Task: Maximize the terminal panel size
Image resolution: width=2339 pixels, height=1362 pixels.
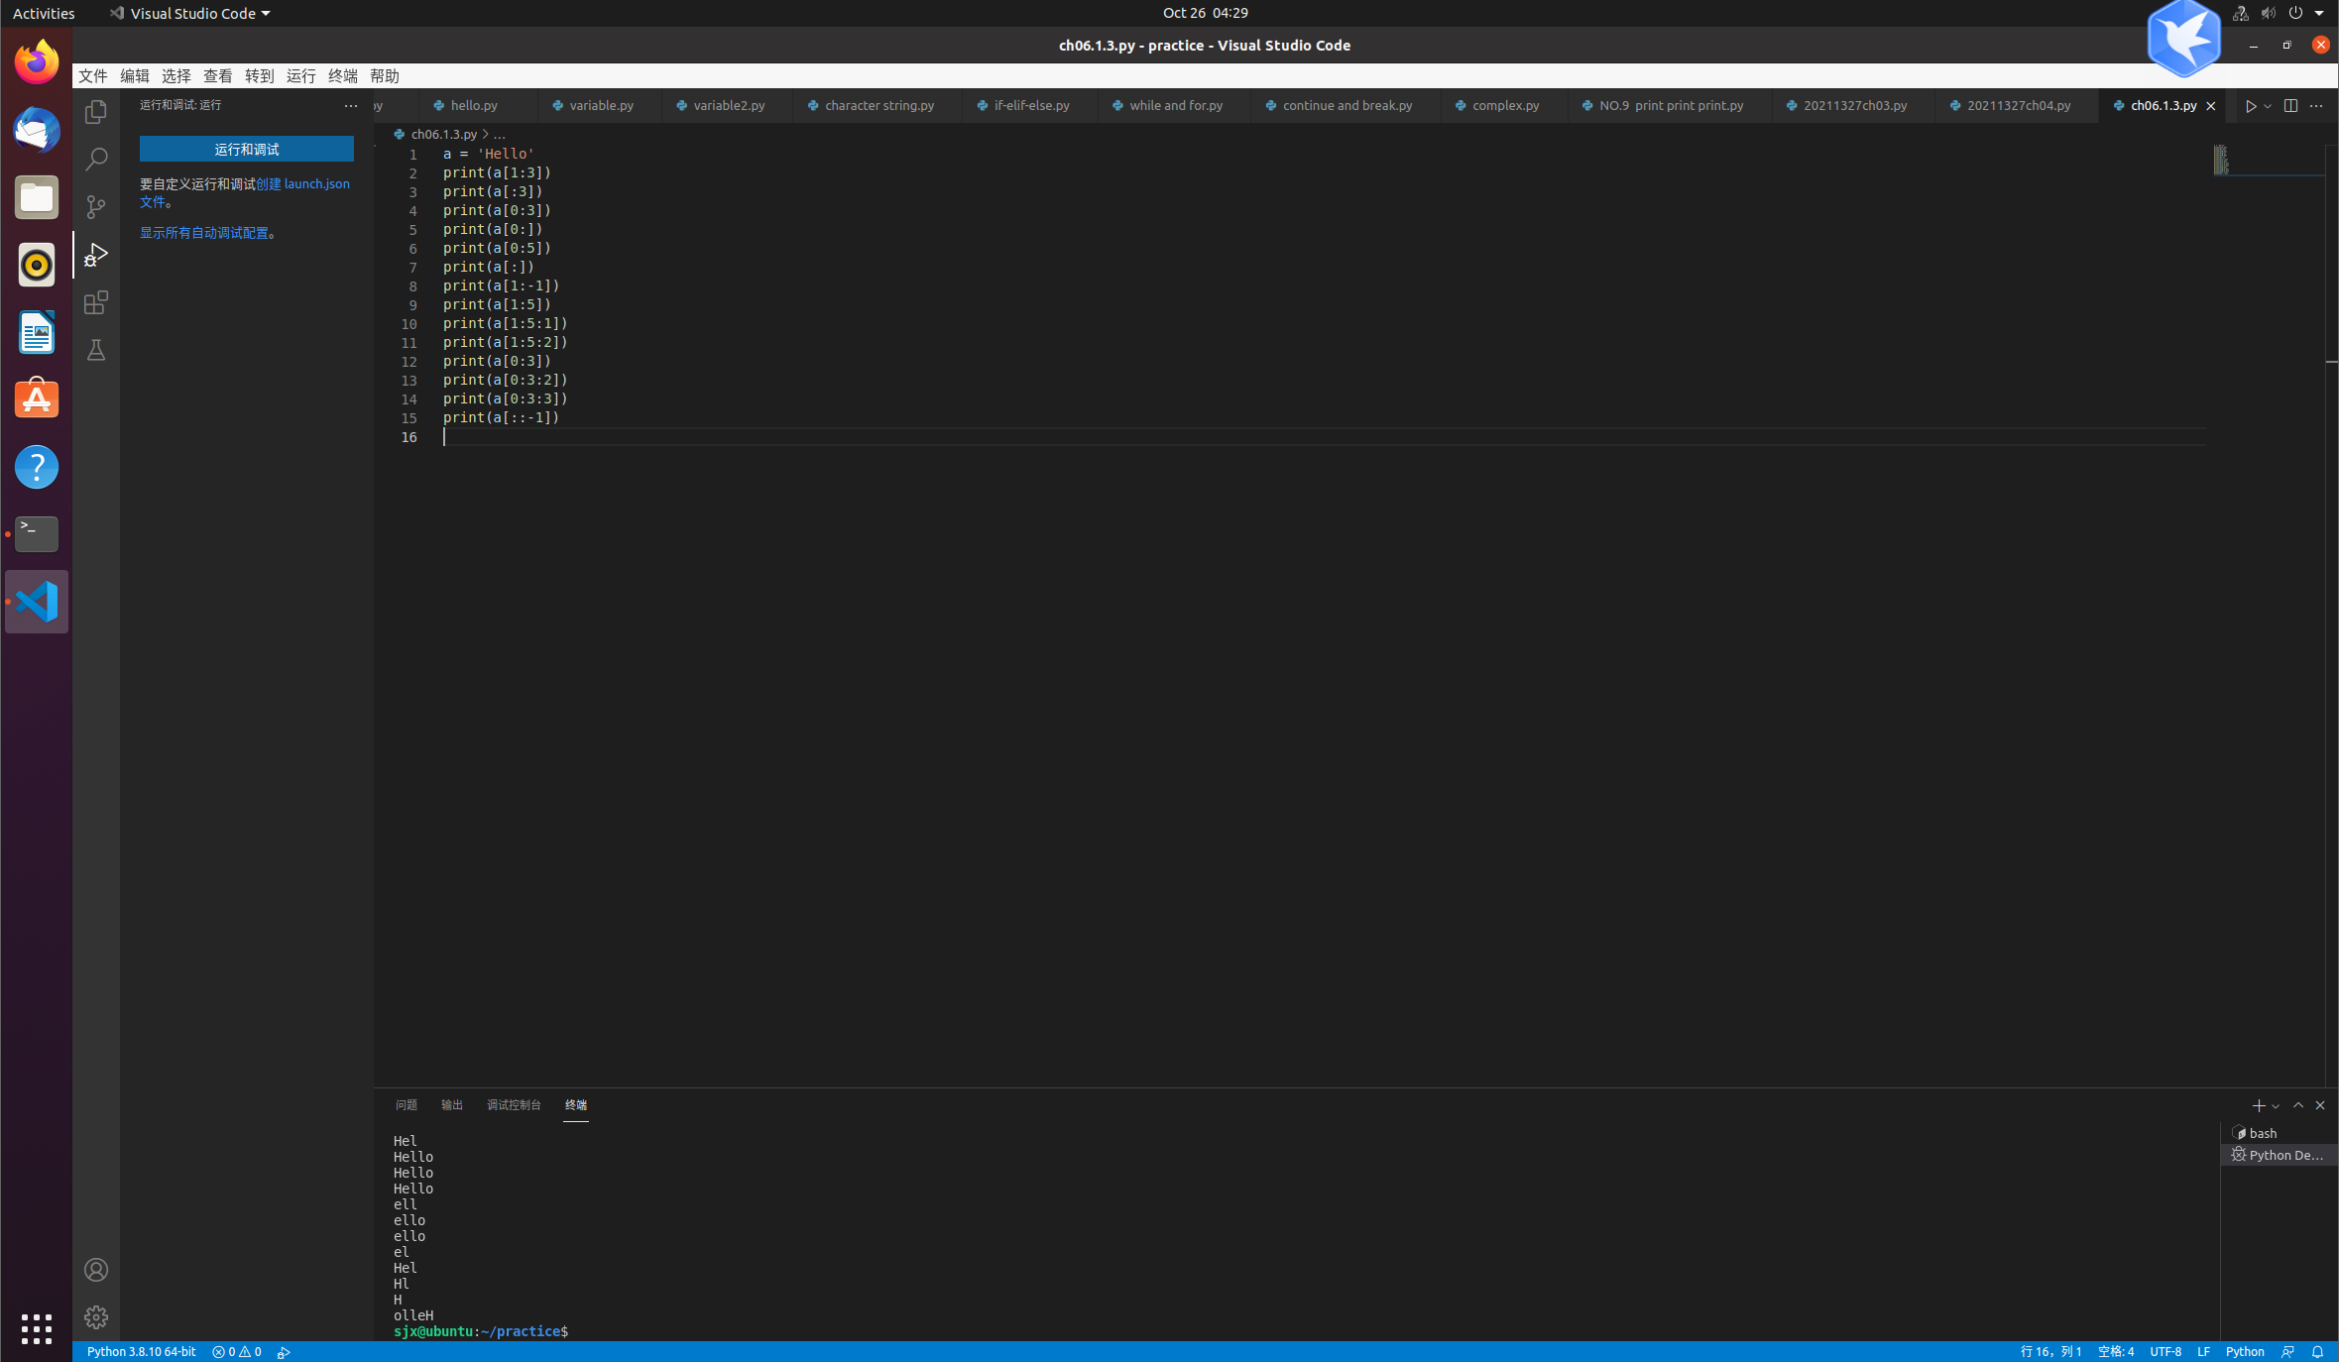Action: [2297, 1105]
